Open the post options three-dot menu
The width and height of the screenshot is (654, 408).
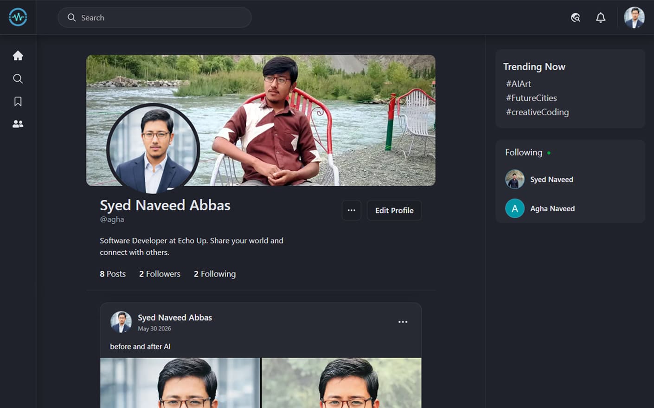tap(403, 322)
